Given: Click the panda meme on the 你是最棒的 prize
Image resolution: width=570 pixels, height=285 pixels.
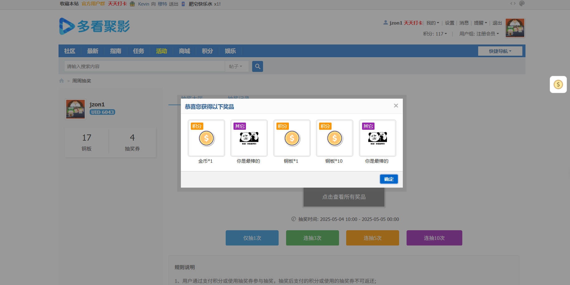Looking at the screenshot, I should pyautogui.click(x=248, y=138).
